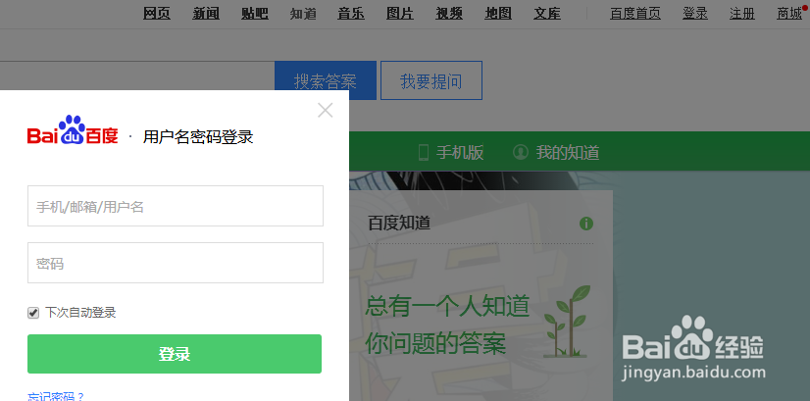Image resolution: width=810 pixels, height=401 pixels.
Task: Click the 手机版 link in green bar
Action: tap(460, 152)
